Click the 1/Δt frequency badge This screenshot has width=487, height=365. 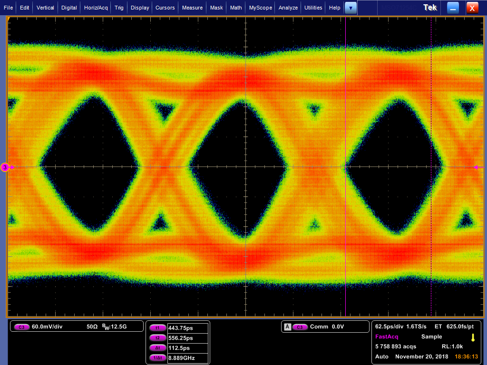pyautogui.click(x=157, y=358)
